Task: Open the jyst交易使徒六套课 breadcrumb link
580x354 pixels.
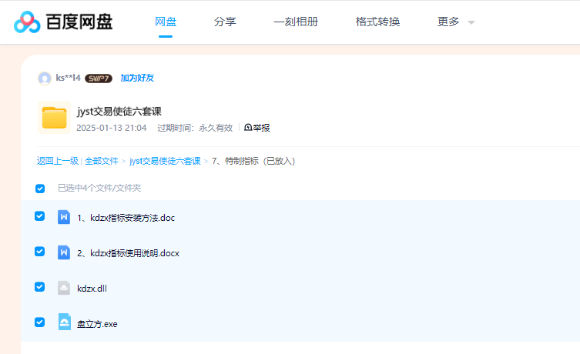Action: [165, 161]
